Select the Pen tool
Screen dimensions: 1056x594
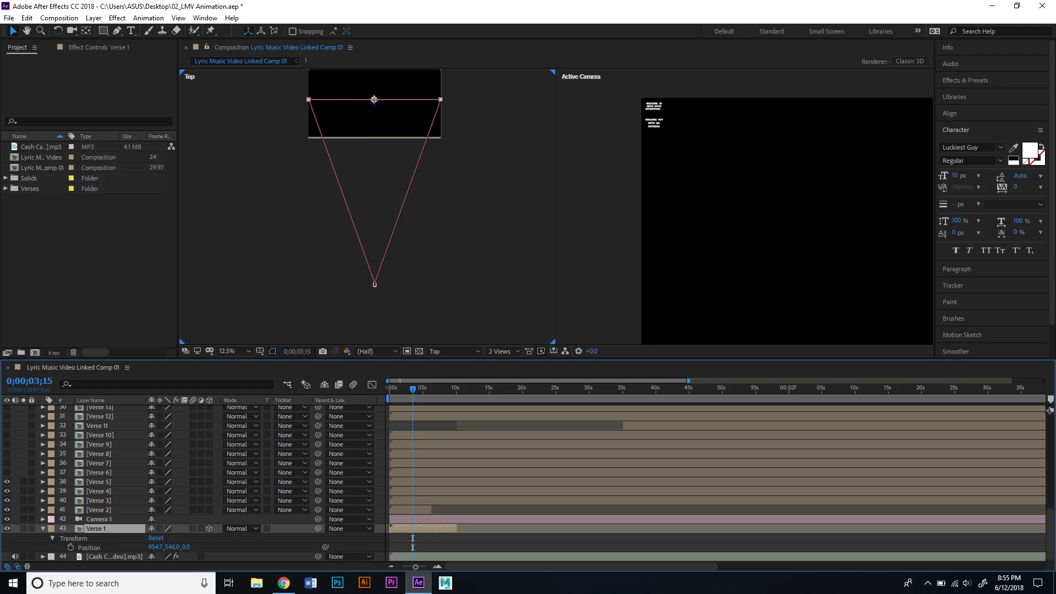point(117,31)
